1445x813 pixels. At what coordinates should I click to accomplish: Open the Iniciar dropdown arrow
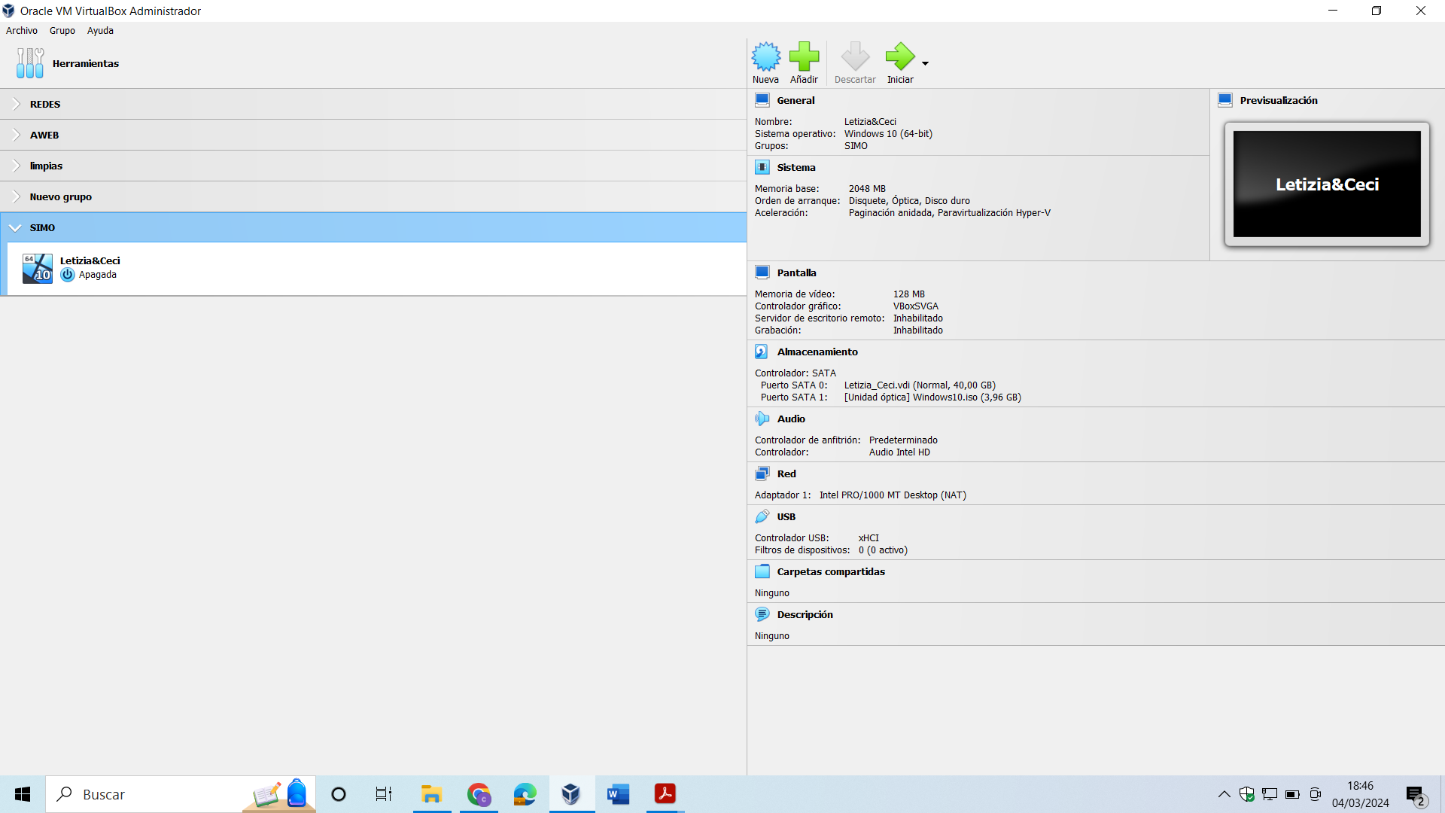[x=925, y=63]
